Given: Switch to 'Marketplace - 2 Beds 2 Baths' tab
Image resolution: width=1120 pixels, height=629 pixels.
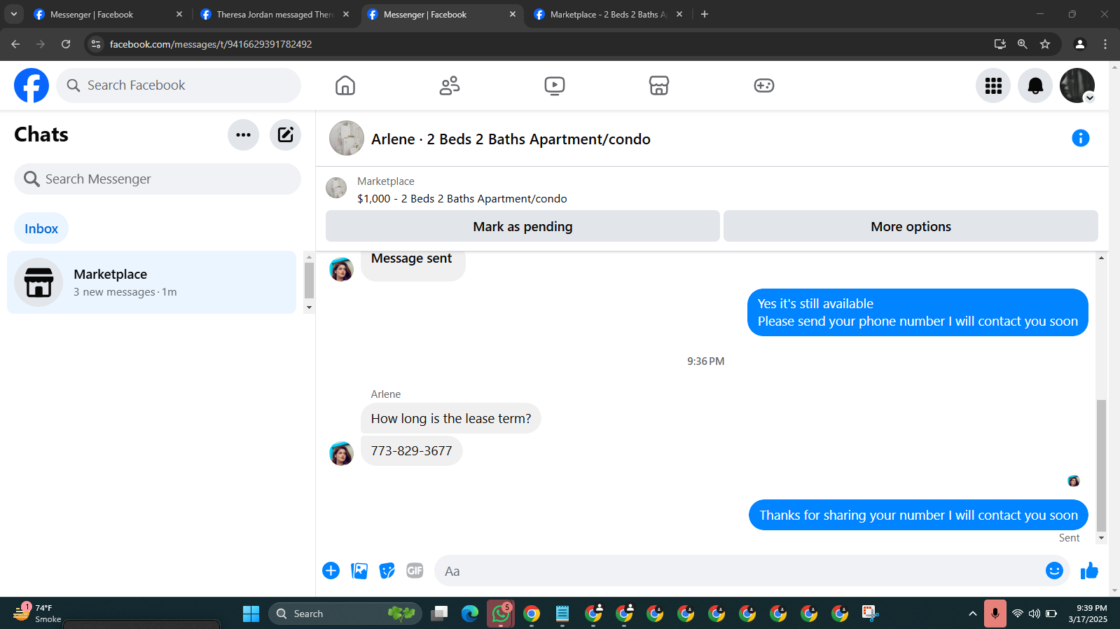Looking at the screenshot, I should (x=608, y=14).
